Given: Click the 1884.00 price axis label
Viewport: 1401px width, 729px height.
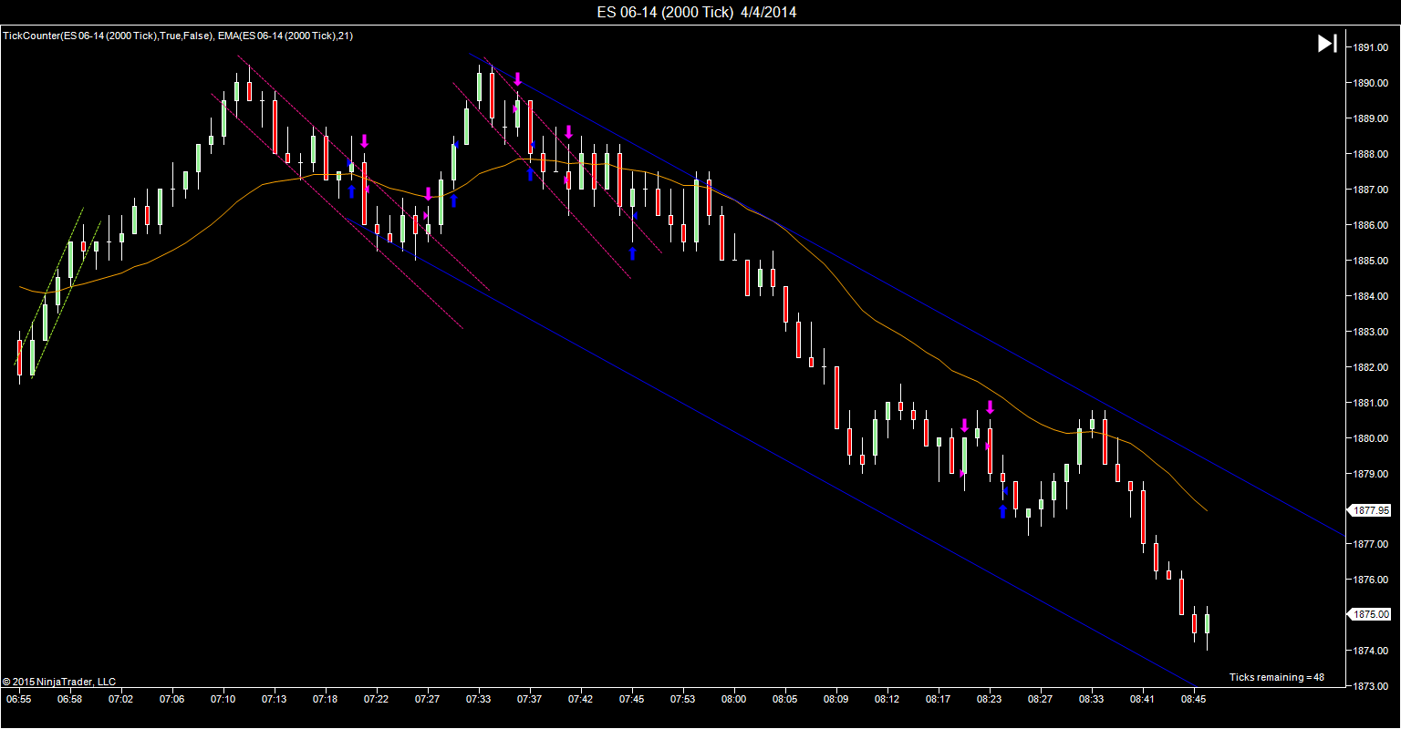Looking at the screenshot, I should tap(1370, 296).
